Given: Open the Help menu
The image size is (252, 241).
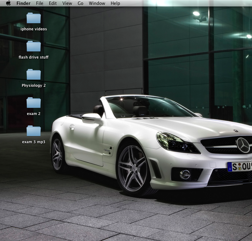Looking at the screenshot, I should tap(115, 3).
